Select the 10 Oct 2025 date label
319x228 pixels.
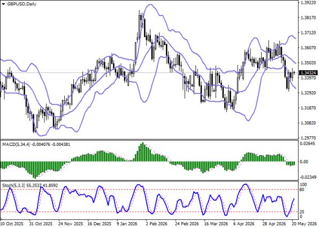12,224
